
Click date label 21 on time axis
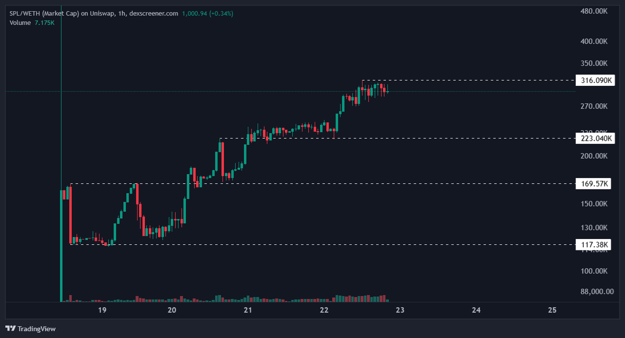[248, 310]
